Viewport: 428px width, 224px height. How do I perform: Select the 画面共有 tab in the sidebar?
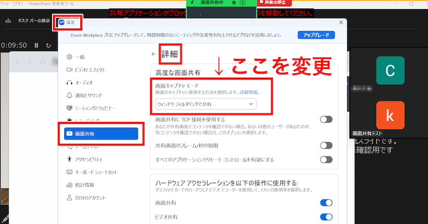pyautogui.click(x=102, y=134)
